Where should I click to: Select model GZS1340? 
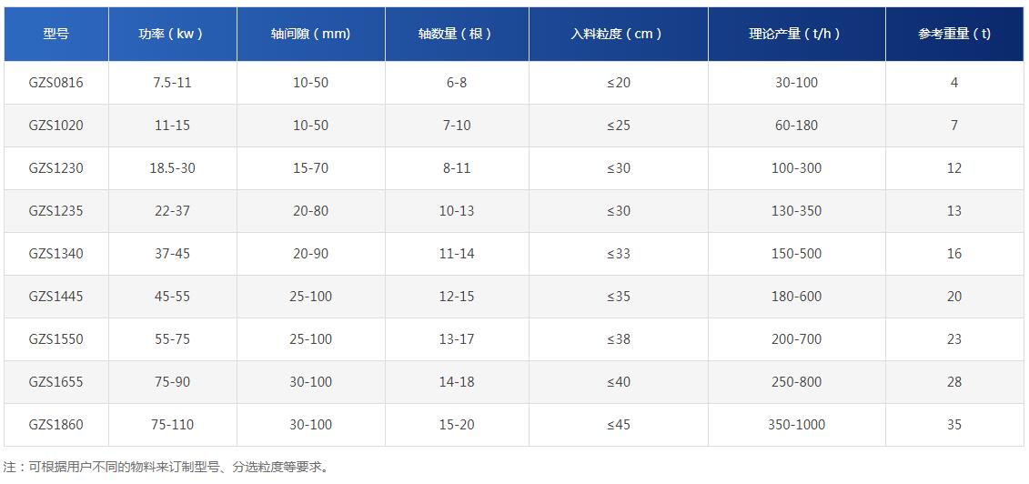(x=55, y=253)
